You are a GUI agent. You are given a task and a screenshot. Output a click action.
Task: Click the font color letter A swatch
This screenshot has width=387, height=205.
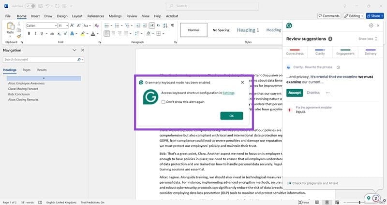93,33
